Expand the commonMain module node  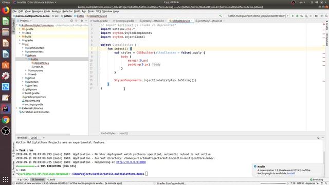tap(23, 48)
